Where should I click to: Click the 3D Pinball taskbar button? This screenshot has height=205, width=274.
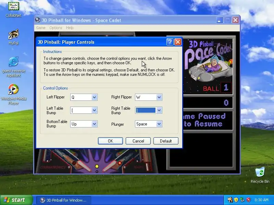pos(64,200)
